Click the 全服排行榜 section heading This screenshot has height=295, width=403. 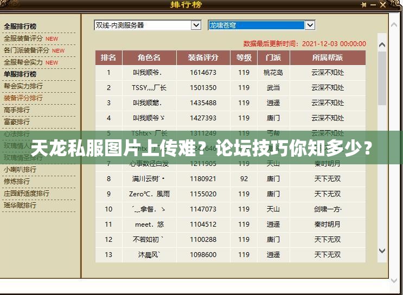[20, 26]
